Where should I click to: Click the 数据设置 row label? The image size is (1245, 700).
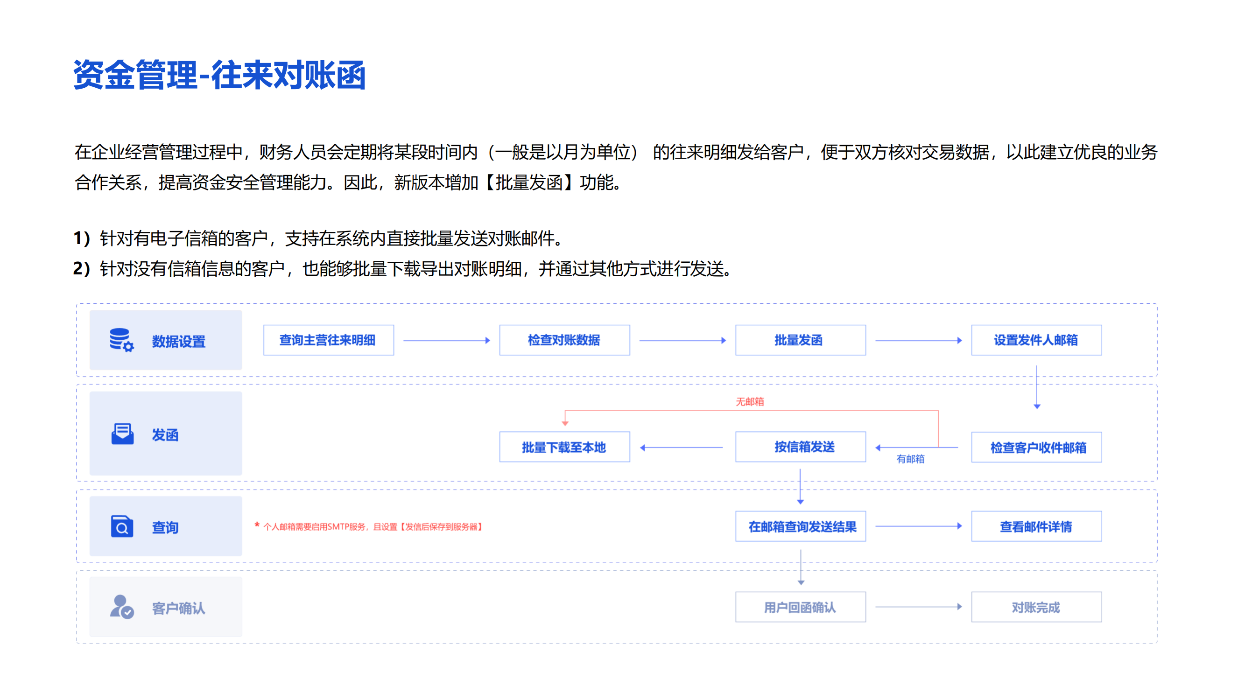[x=178, y=342]
